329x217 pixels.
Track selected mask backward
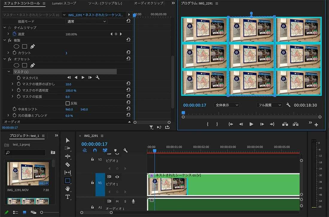click(76, 78)
